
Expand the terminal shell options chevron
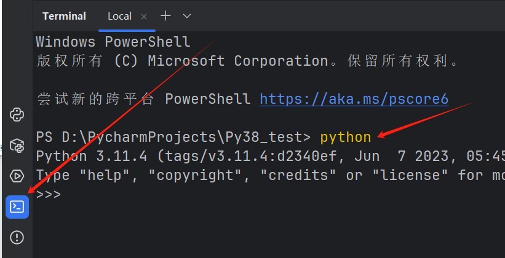(187, 16)
